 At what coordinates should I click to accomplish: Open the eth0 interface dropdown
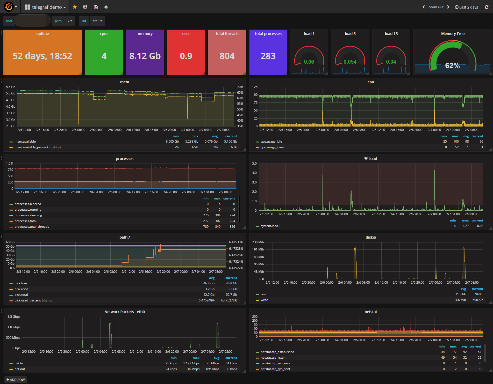(x=97, y=21)
